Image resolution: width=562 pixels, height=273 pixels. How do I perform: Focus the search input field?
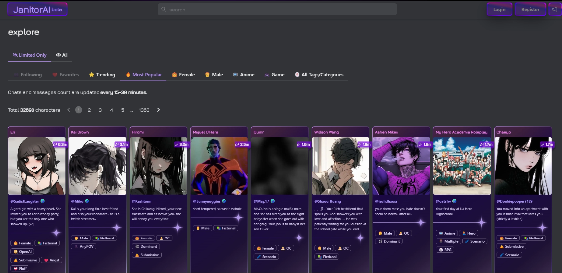pyautogui.click(x=277, y=9)
